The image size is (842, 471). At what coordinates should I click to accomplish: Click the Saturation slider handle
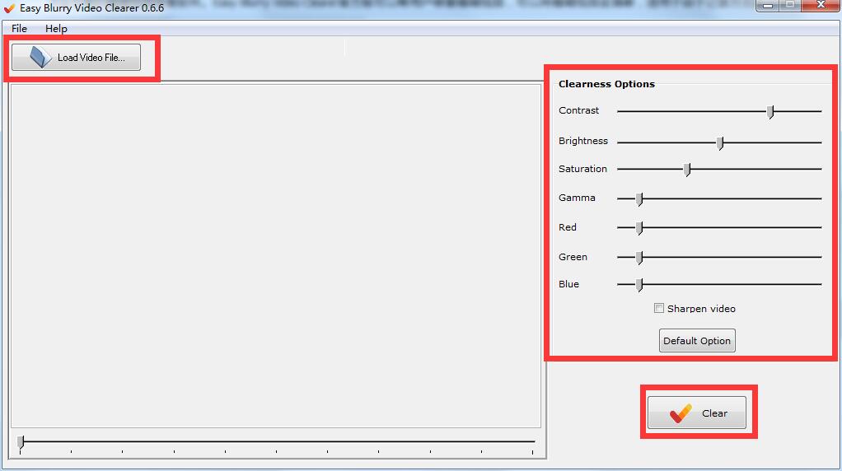tap(687, 170)
